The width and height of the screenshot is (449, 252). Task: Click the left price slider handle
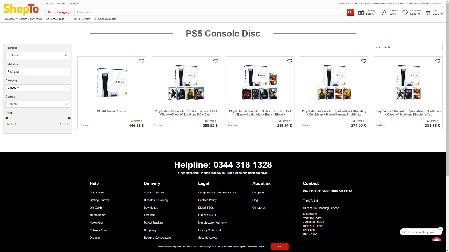pos(7,118)
